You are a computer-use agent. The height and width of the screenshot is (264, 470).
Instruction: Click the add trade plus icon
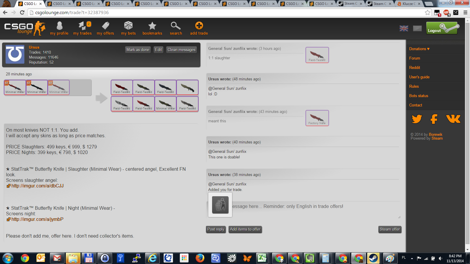point(199,26)
